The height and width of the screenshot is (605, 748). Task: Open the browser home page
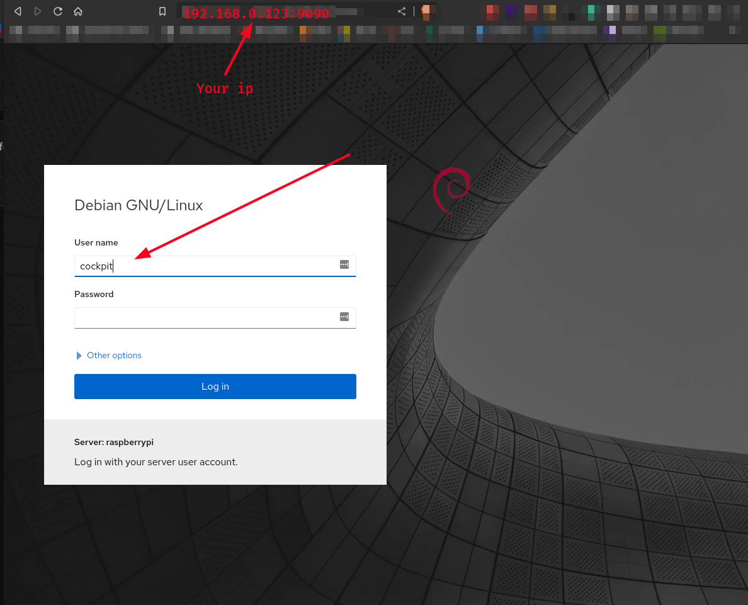click(78, 11)
